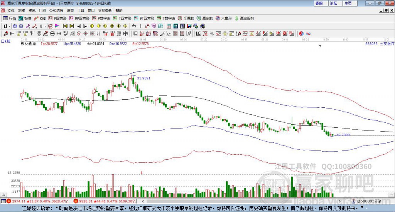Open the 文件 menu
395x212 pixels.
11,10
